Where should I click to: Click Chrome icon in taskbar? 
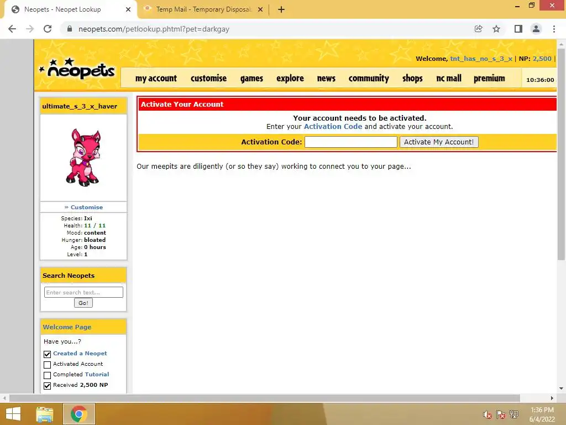tap(78, 414)
